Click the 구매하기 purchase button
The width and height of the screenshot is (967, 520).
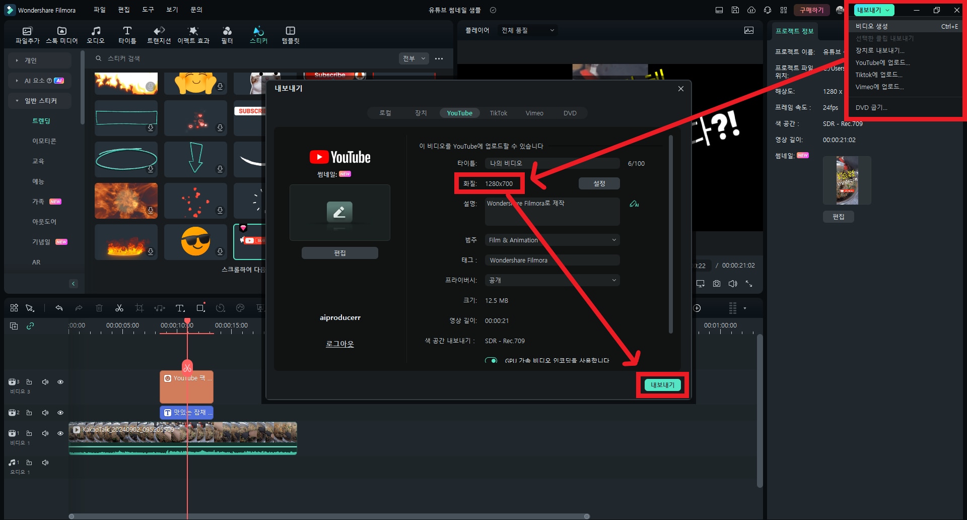tap(811, 10)
